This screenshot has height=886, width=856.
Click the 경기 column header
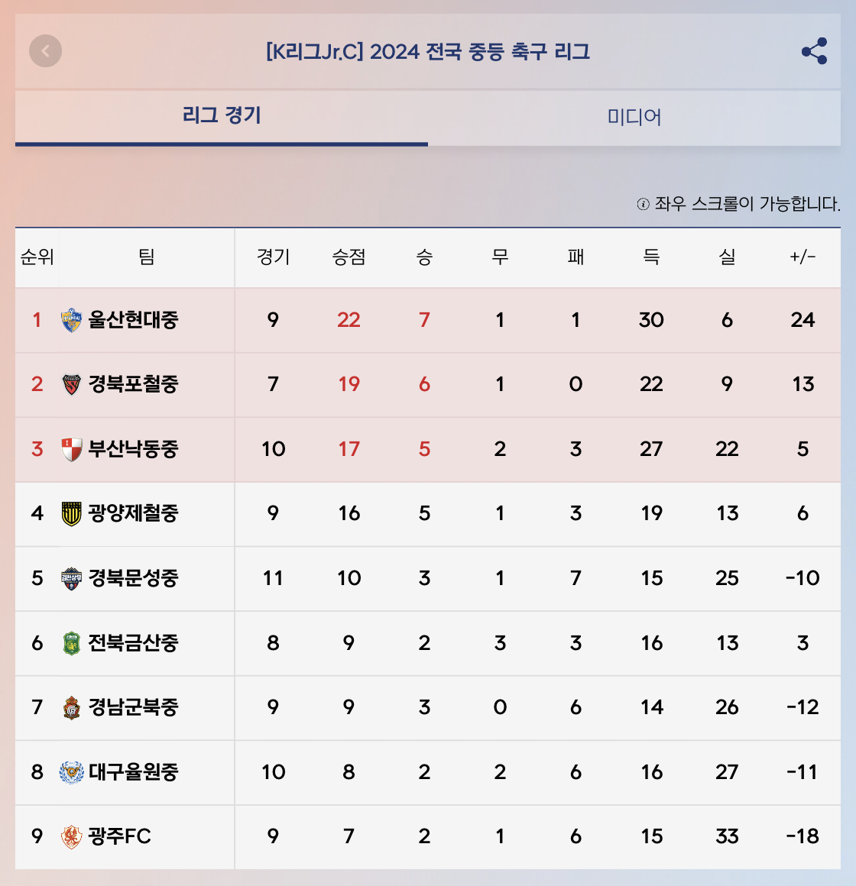tap(273, 257)
